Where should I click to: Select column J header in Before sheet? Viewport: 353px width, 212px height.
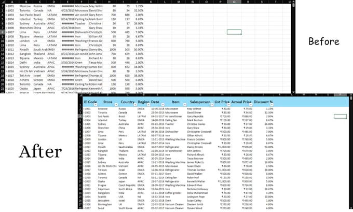tap(137, 2)
